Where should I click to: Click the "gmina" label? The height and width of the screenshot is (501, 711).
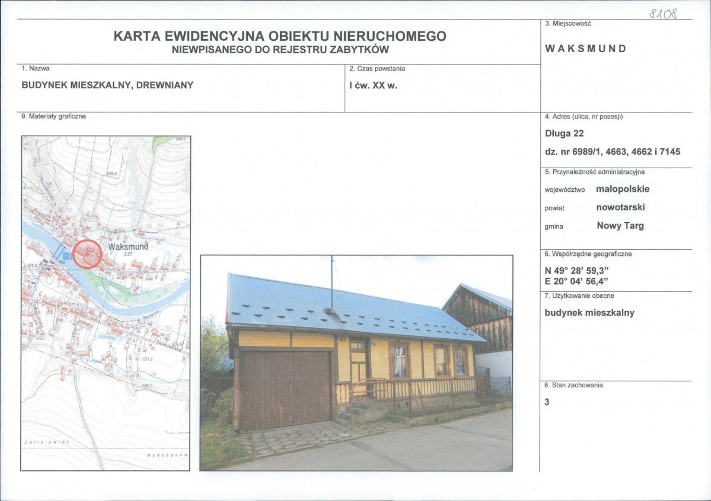click(554, 226)
